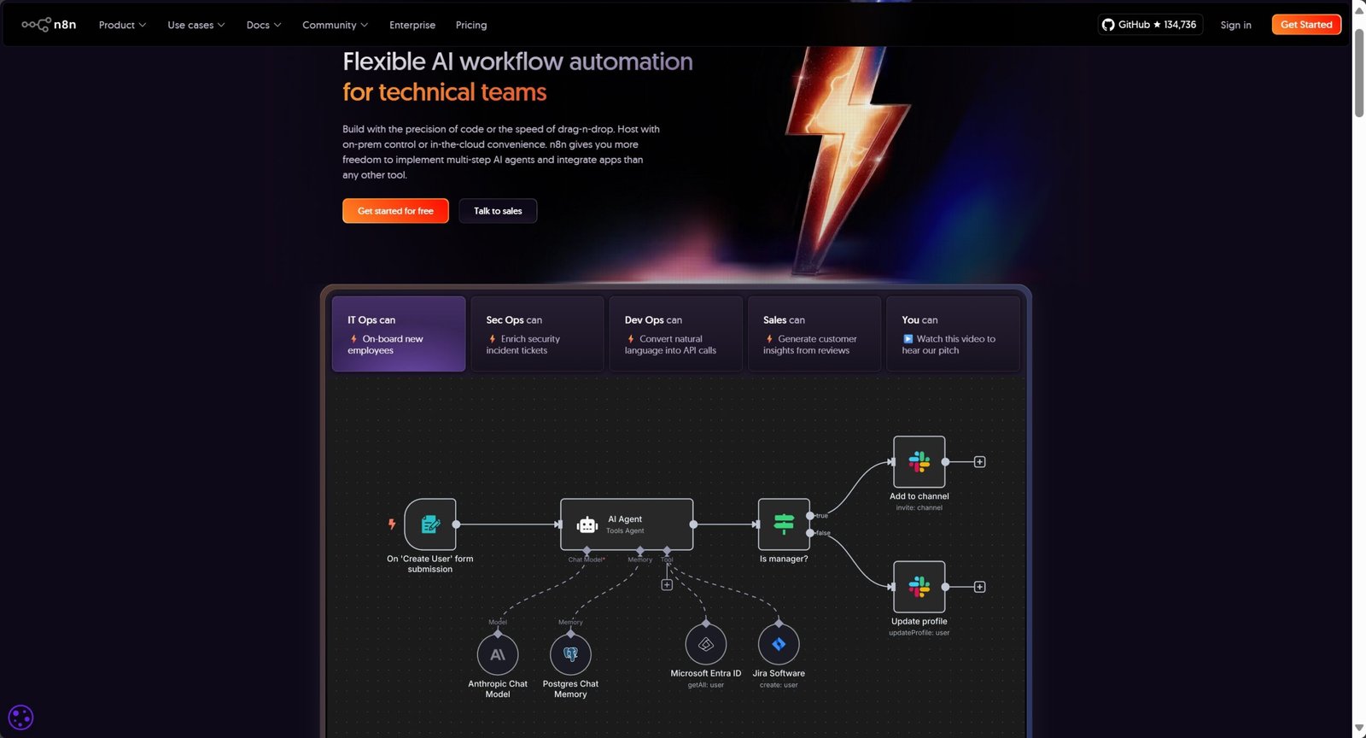Click the lightning trigger icon by form node
Viewport: 1366px width, 738px height.
[392, 524]
